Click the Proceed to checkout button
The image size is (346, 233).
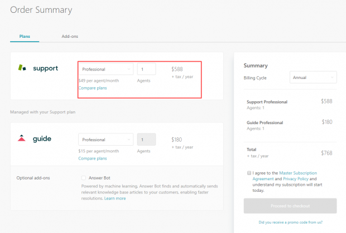290,206
